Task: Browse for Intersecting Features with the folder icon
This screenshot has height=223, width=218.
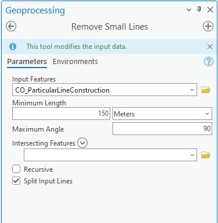Action: [206, 155]
